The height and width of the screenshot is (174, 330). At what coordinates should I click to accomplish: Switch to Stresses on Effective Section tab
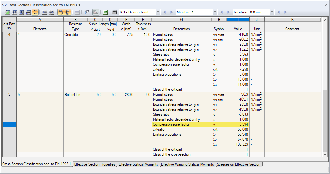[239, 164]
